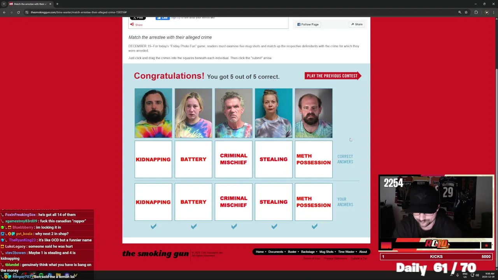Click mug shot of blonde woman
Viewport: 498px width, 280px height.
click(193, 113)
